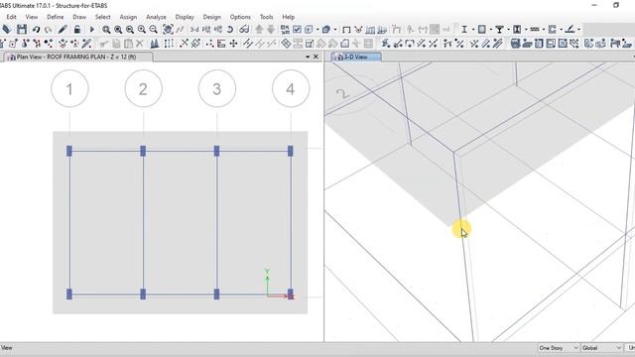The image size is (635, 357).
Task: Open the Tools menu
Action: [x=266, y=17]
